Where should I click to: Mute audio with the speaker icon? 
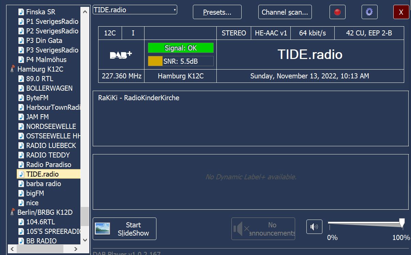pos(314,227)
